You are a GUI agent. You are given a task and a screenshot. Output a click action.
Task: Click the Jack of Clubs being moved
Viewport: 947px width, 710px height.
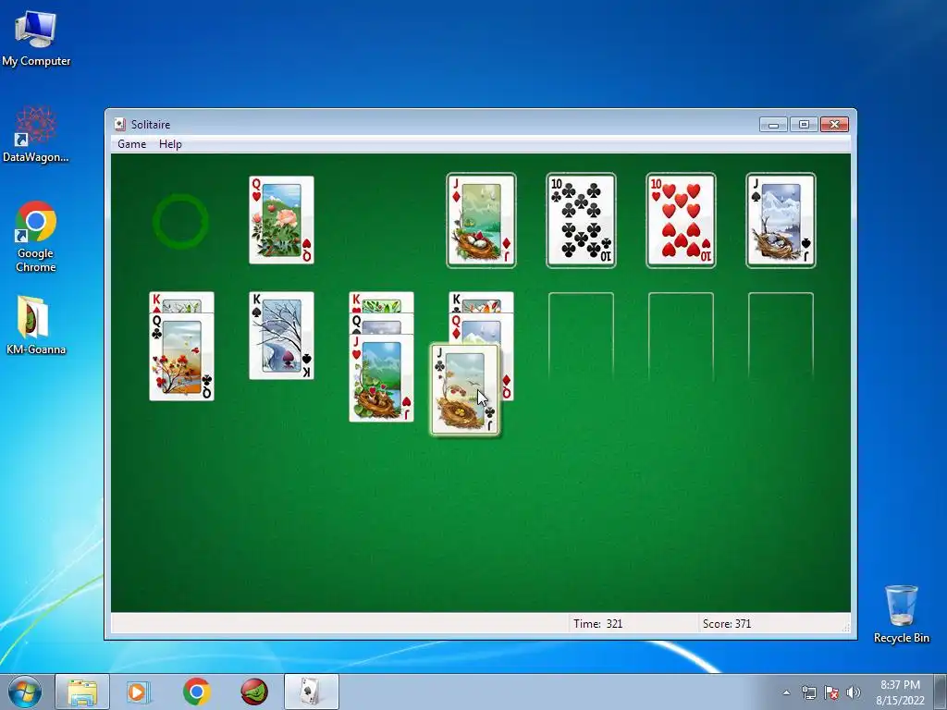point(465,389)
